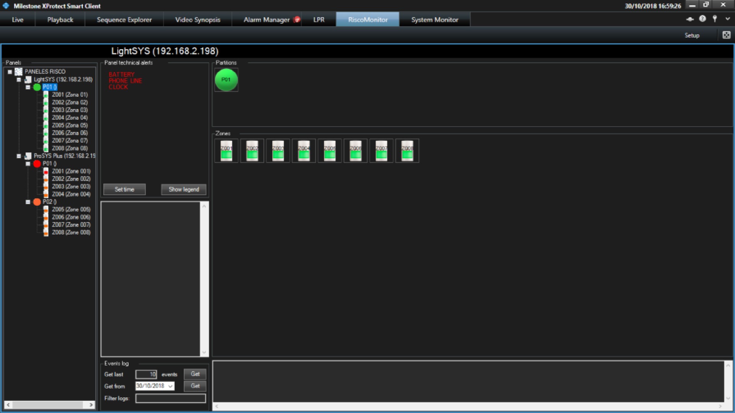Collapse the ProSYS Plus tree node
Image resolution: width=735 pixels, height=413 pixels.
pyautogui.click(x=19, y=156)
